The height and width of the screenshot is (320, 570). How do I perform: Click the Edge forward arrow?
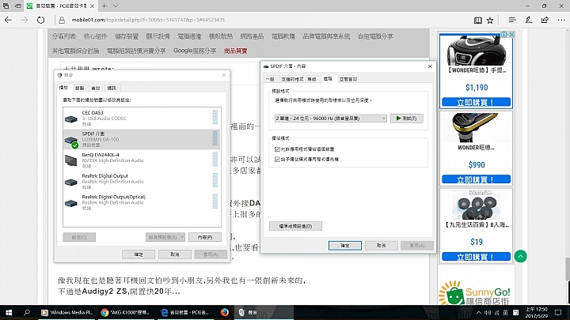pos(25,20)
